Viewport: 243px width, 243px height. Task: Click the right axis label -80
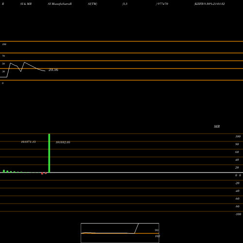(x=237, y=207)
